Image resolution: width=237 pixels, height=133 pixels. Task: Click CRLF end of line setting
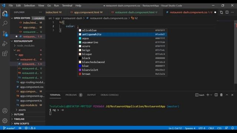(x=211, y=128)
